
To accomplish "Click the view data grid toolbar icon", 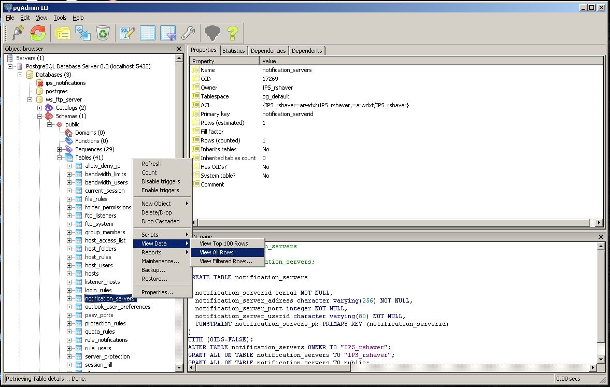I will (x=148, y=33).
